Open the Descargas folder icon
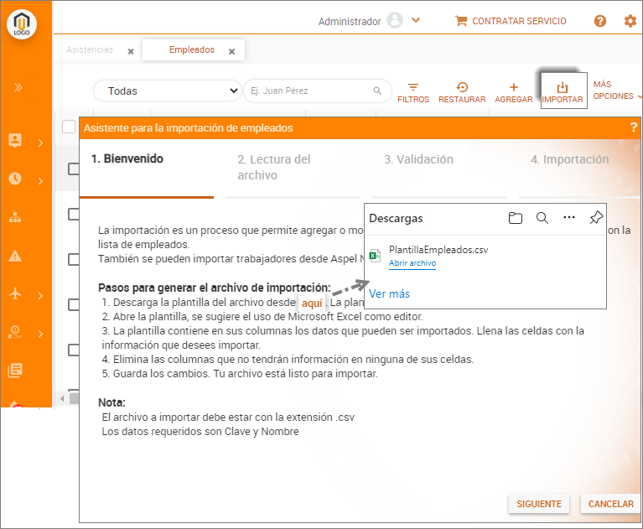Screen dimensions: 643x529 [516, 218]
